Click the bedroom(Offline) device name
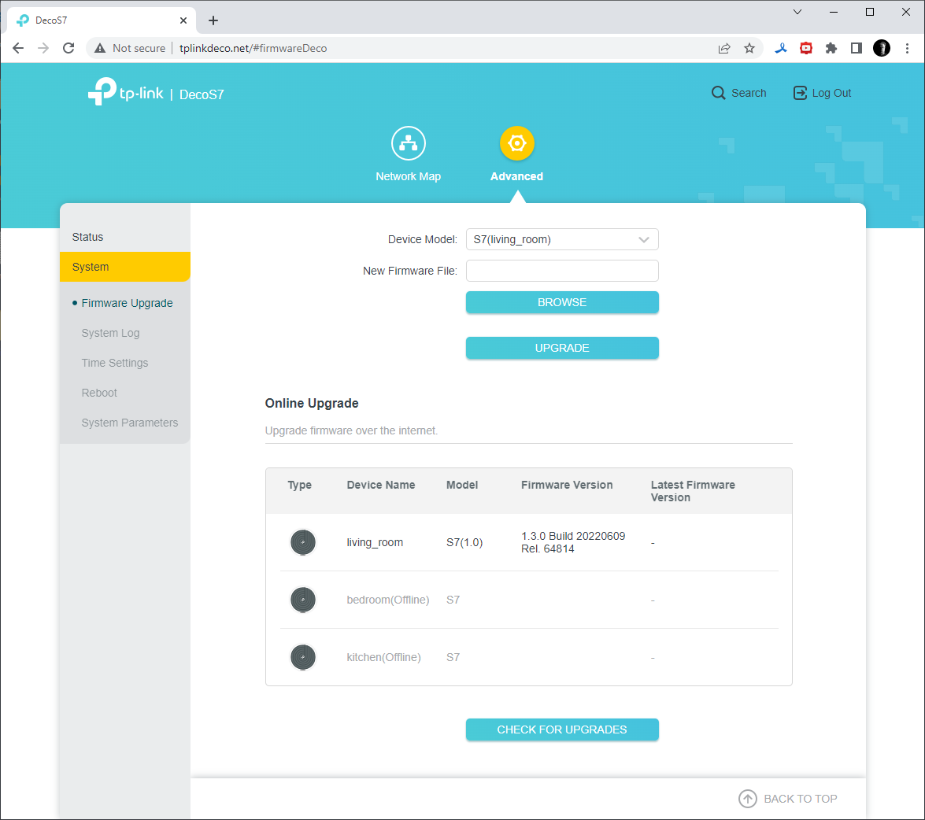This screenshot has width=925, height=820. (x=387, y=600)
